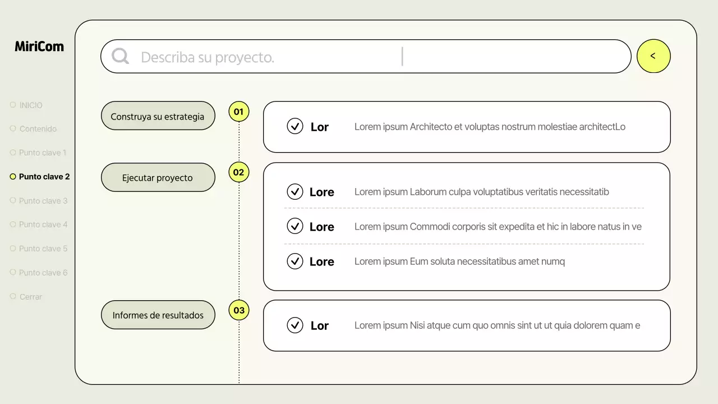Click the yellow back arrow button
Image resolution: width=718 pixels, height=404 pixels.
pos(653,56)
